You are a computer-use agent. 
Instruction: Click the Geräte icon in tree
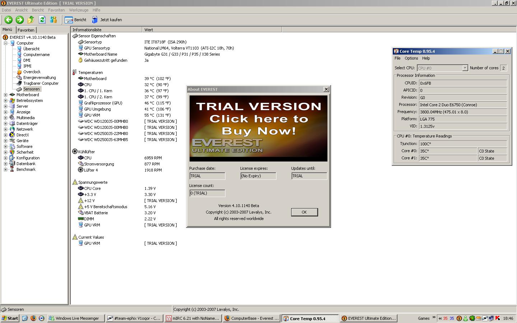pos(12,141)
